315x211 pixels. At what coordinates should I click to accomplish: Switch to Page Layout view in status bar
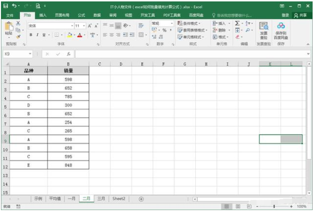click(237, 206)
